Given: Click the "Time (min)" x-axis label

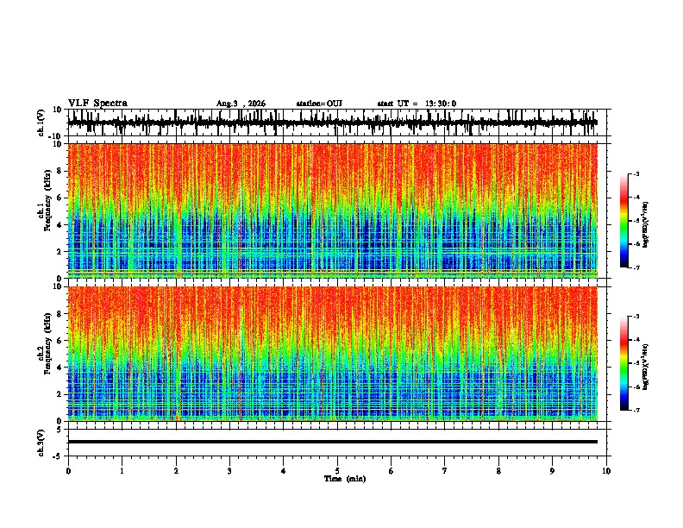Looking at the screenshot, I should 345,479.
